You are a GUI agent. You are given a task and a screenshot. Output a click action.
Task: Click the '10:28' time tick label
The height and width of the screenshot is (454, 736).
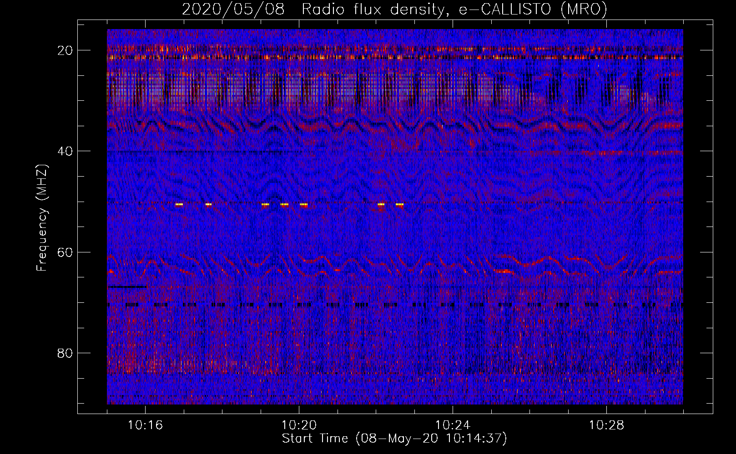[x=606, y=425]
